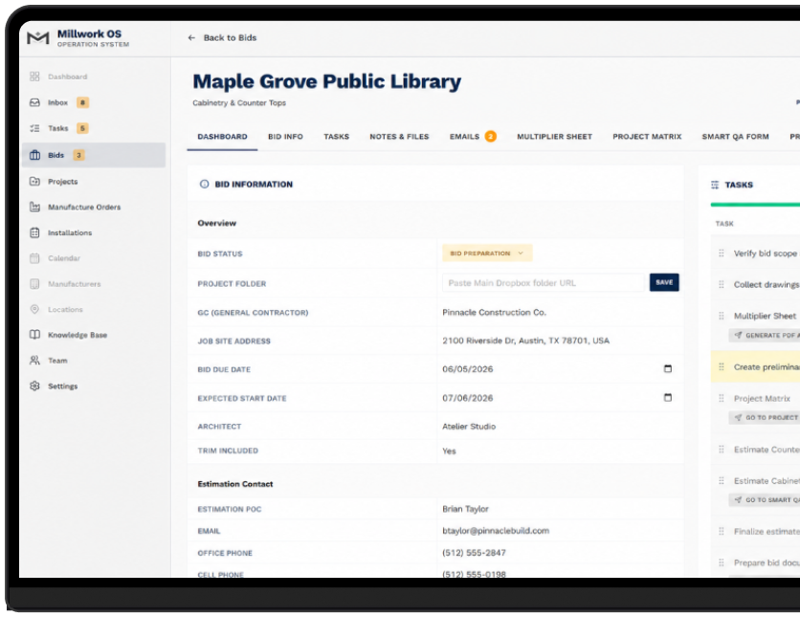Click the Tasks count badge 5

tap(82, 128)
